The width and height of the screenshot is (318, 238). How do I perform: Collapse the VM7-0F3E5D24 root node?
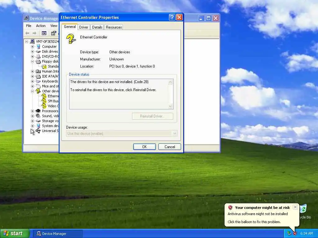[26, 42]
